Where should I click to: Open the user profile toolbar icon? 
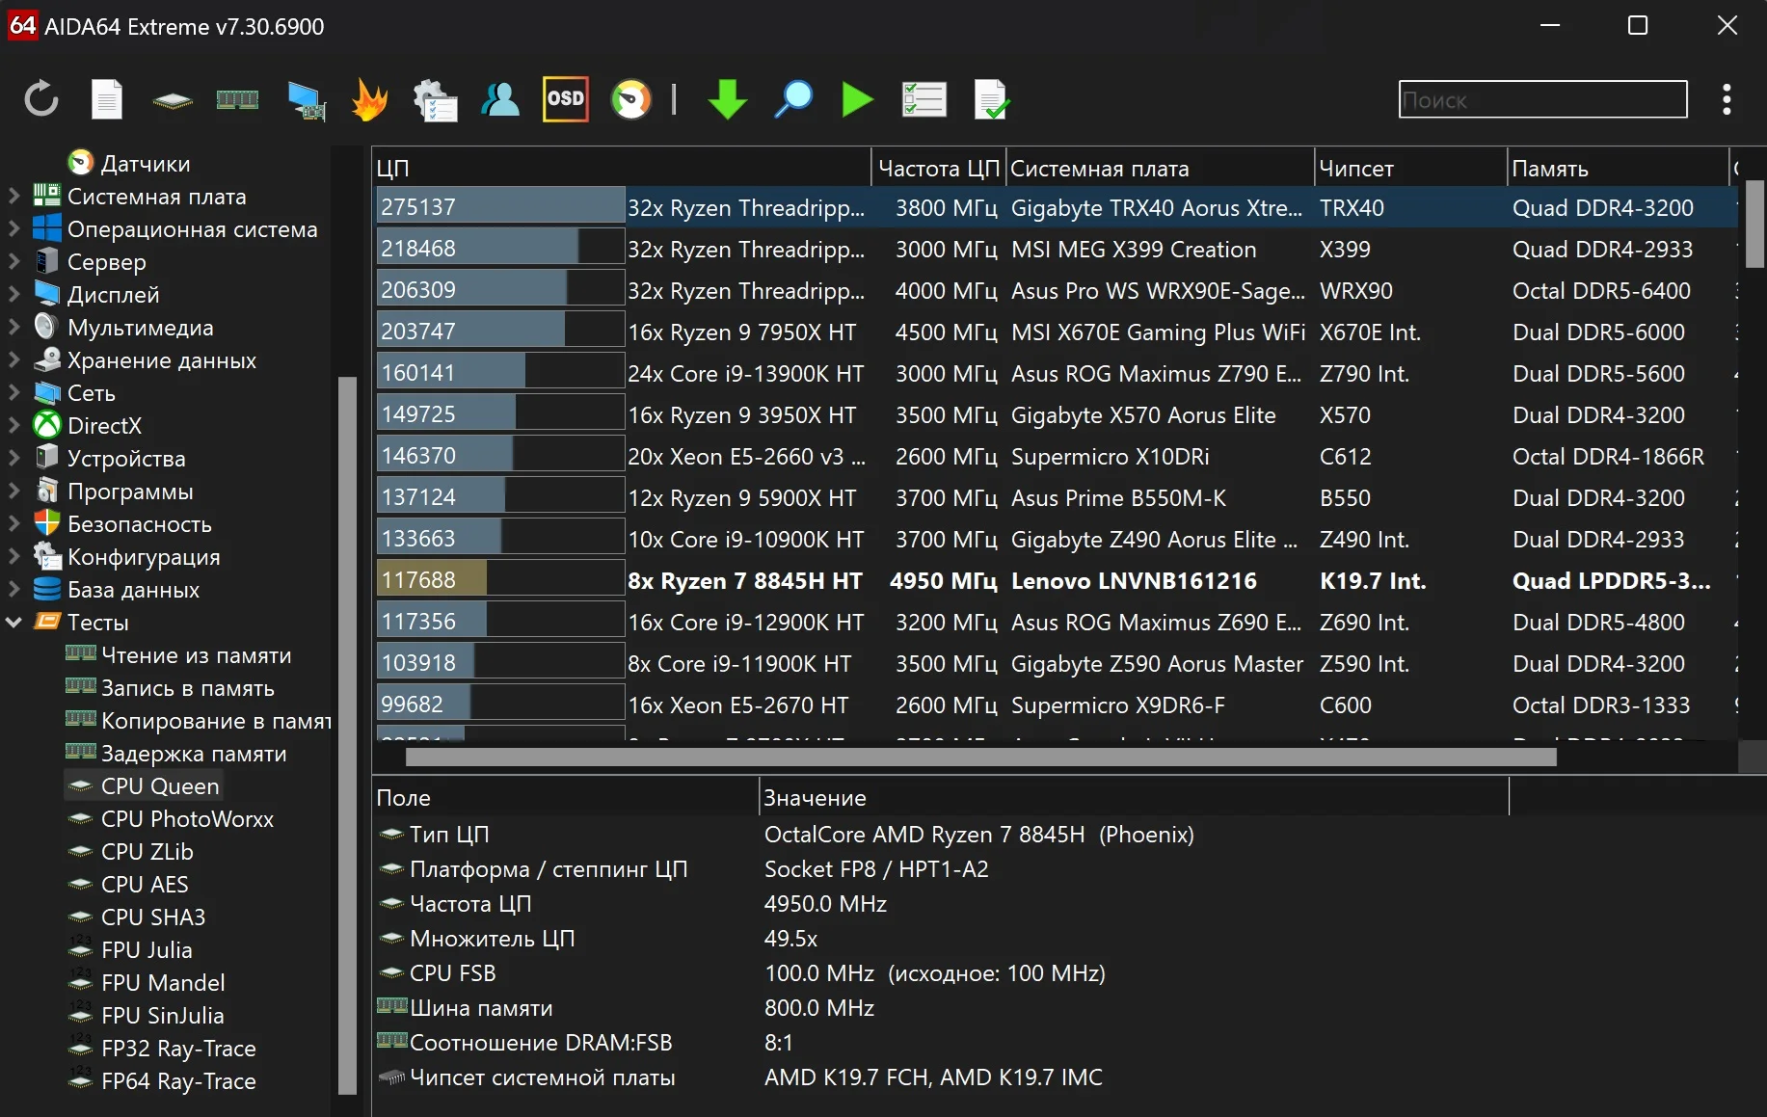click(x=500, y=99)
